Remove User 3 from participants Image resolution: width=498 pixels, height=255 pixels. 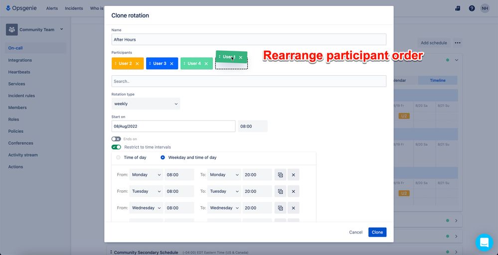coord(171,63)
